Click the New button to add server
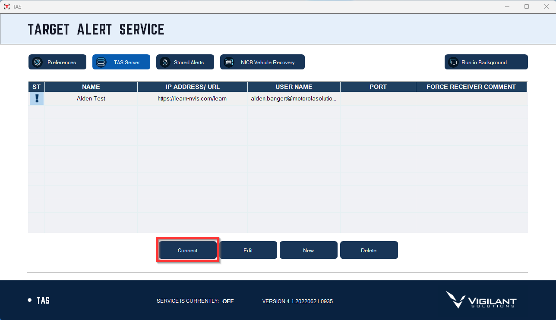 click(309, 250)
